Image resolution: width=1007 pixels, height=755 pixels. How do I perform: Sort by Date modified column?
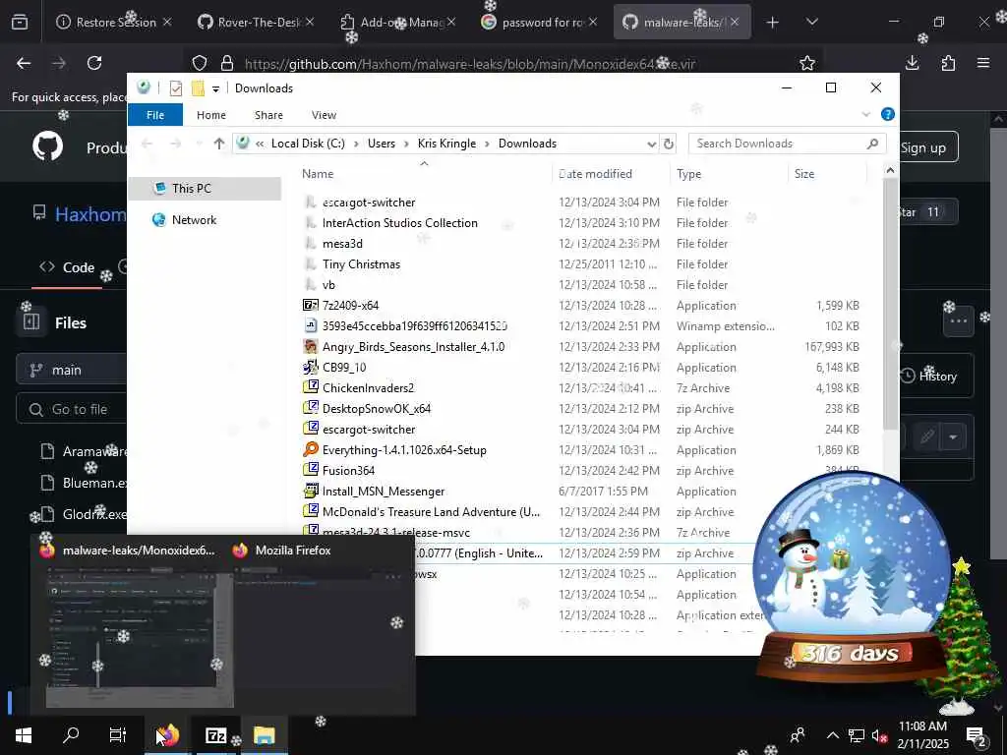612,174
